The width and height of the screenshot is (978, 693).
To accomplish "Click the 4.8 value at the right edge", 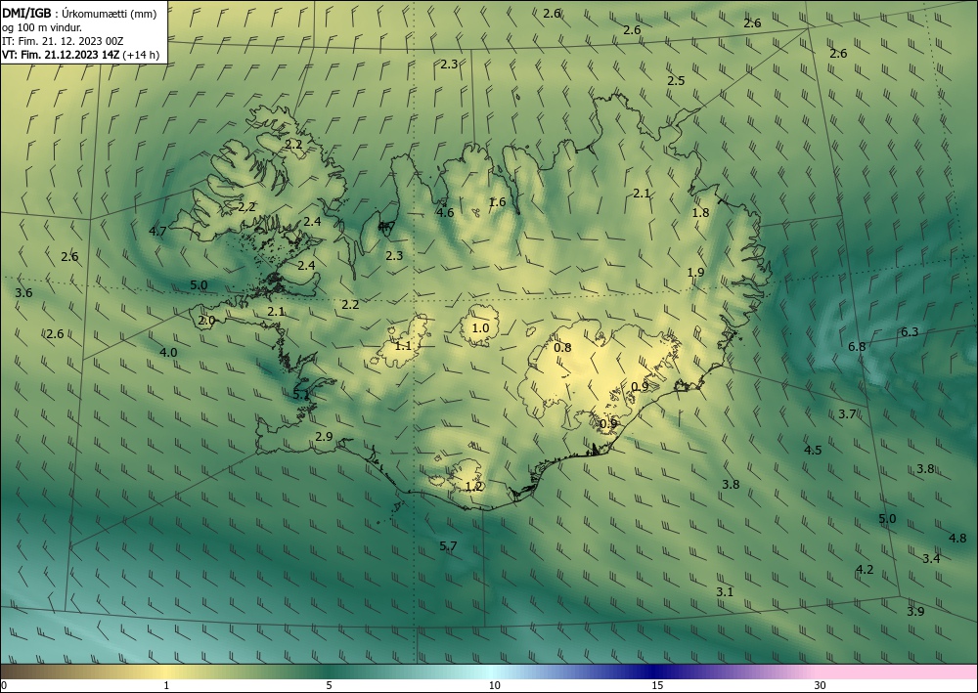I will coord(958,538).
